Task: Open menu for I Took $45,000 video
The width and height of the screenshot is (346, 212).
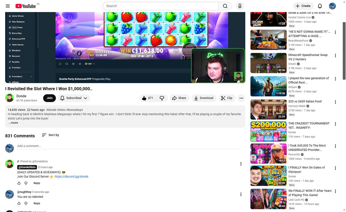Action: (x=335, y=146)
